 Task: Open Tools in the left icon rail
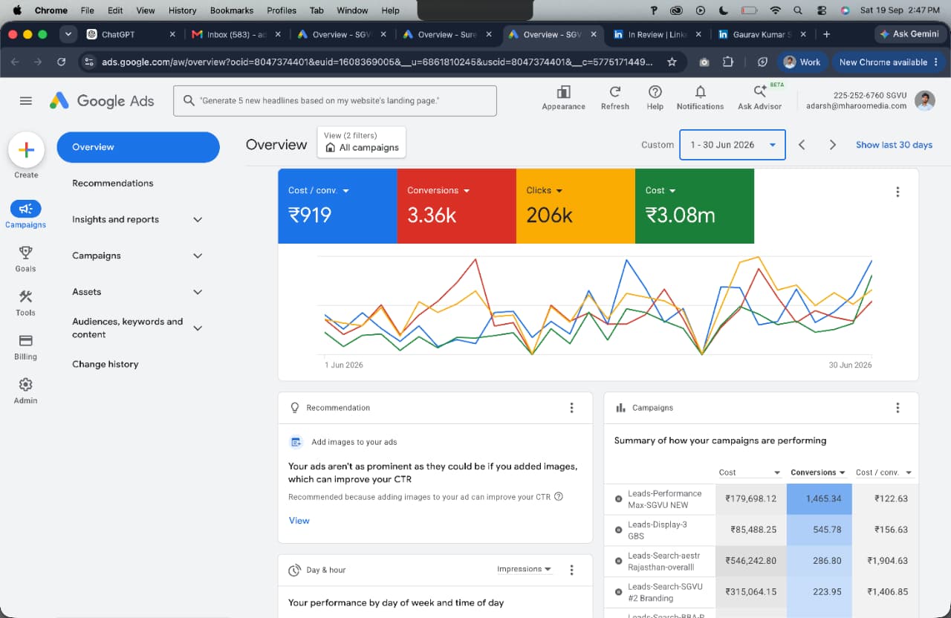click(x=25, y=303)
